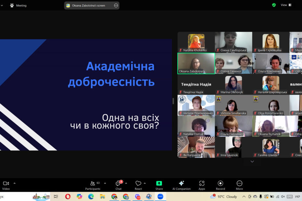Click the 10°C Cloudy weather widget

pos(223,196)
